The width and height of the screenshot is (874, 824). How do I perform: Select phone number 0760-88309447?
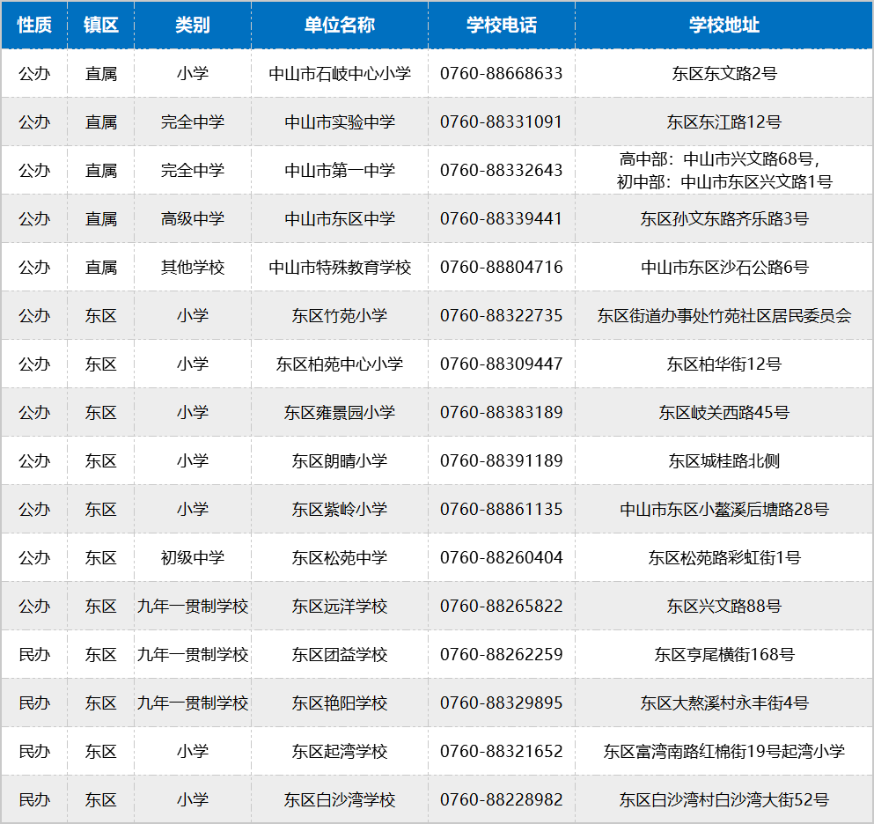pyautogui.click(x=502, y=364)
